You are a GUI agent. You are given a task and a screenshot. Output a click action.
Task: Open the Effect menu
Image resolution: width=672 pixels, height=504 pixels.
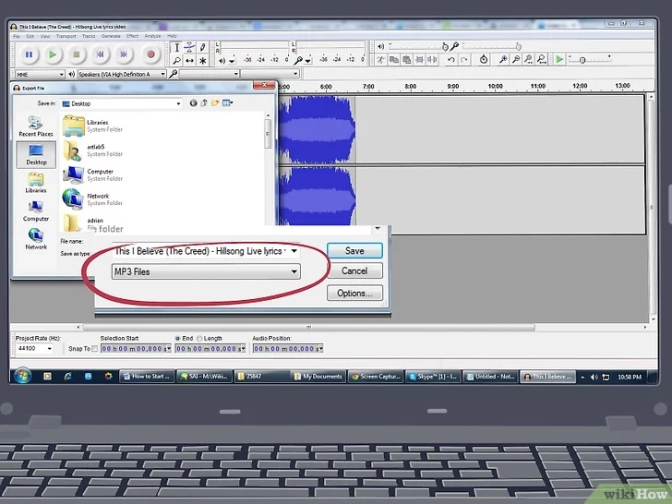point(132,36)
